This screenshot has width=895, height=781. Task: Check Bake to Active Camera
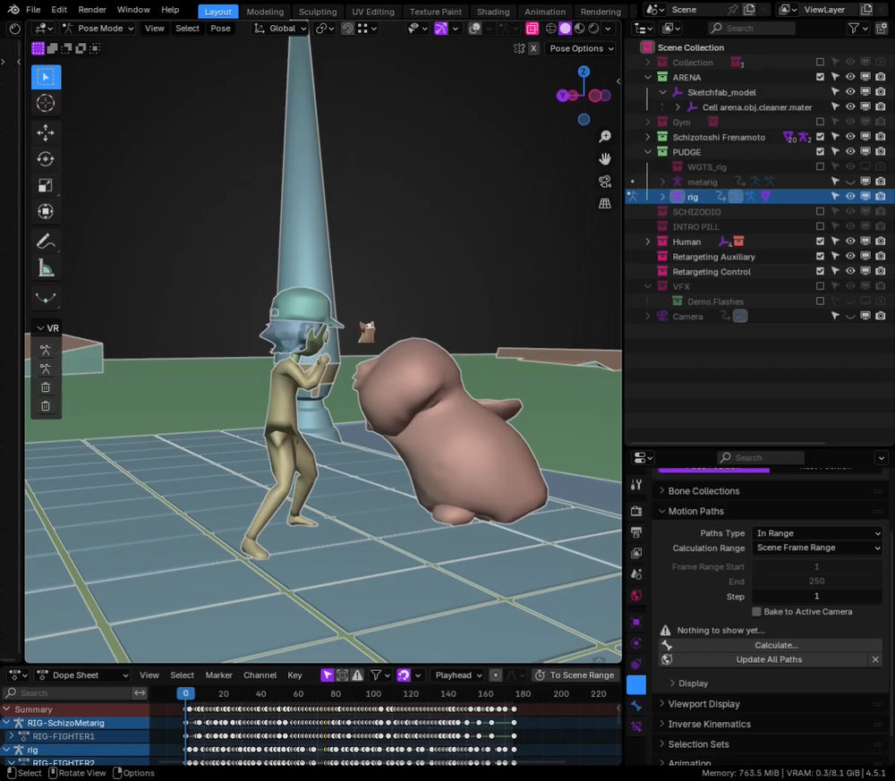pyautogui.click(x=757, y=612)
